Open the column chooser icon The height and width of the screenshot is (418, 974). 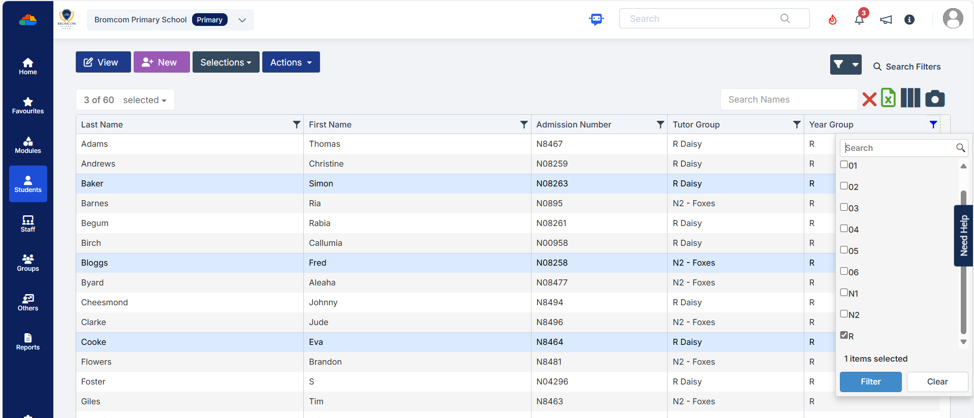[910, 98]
